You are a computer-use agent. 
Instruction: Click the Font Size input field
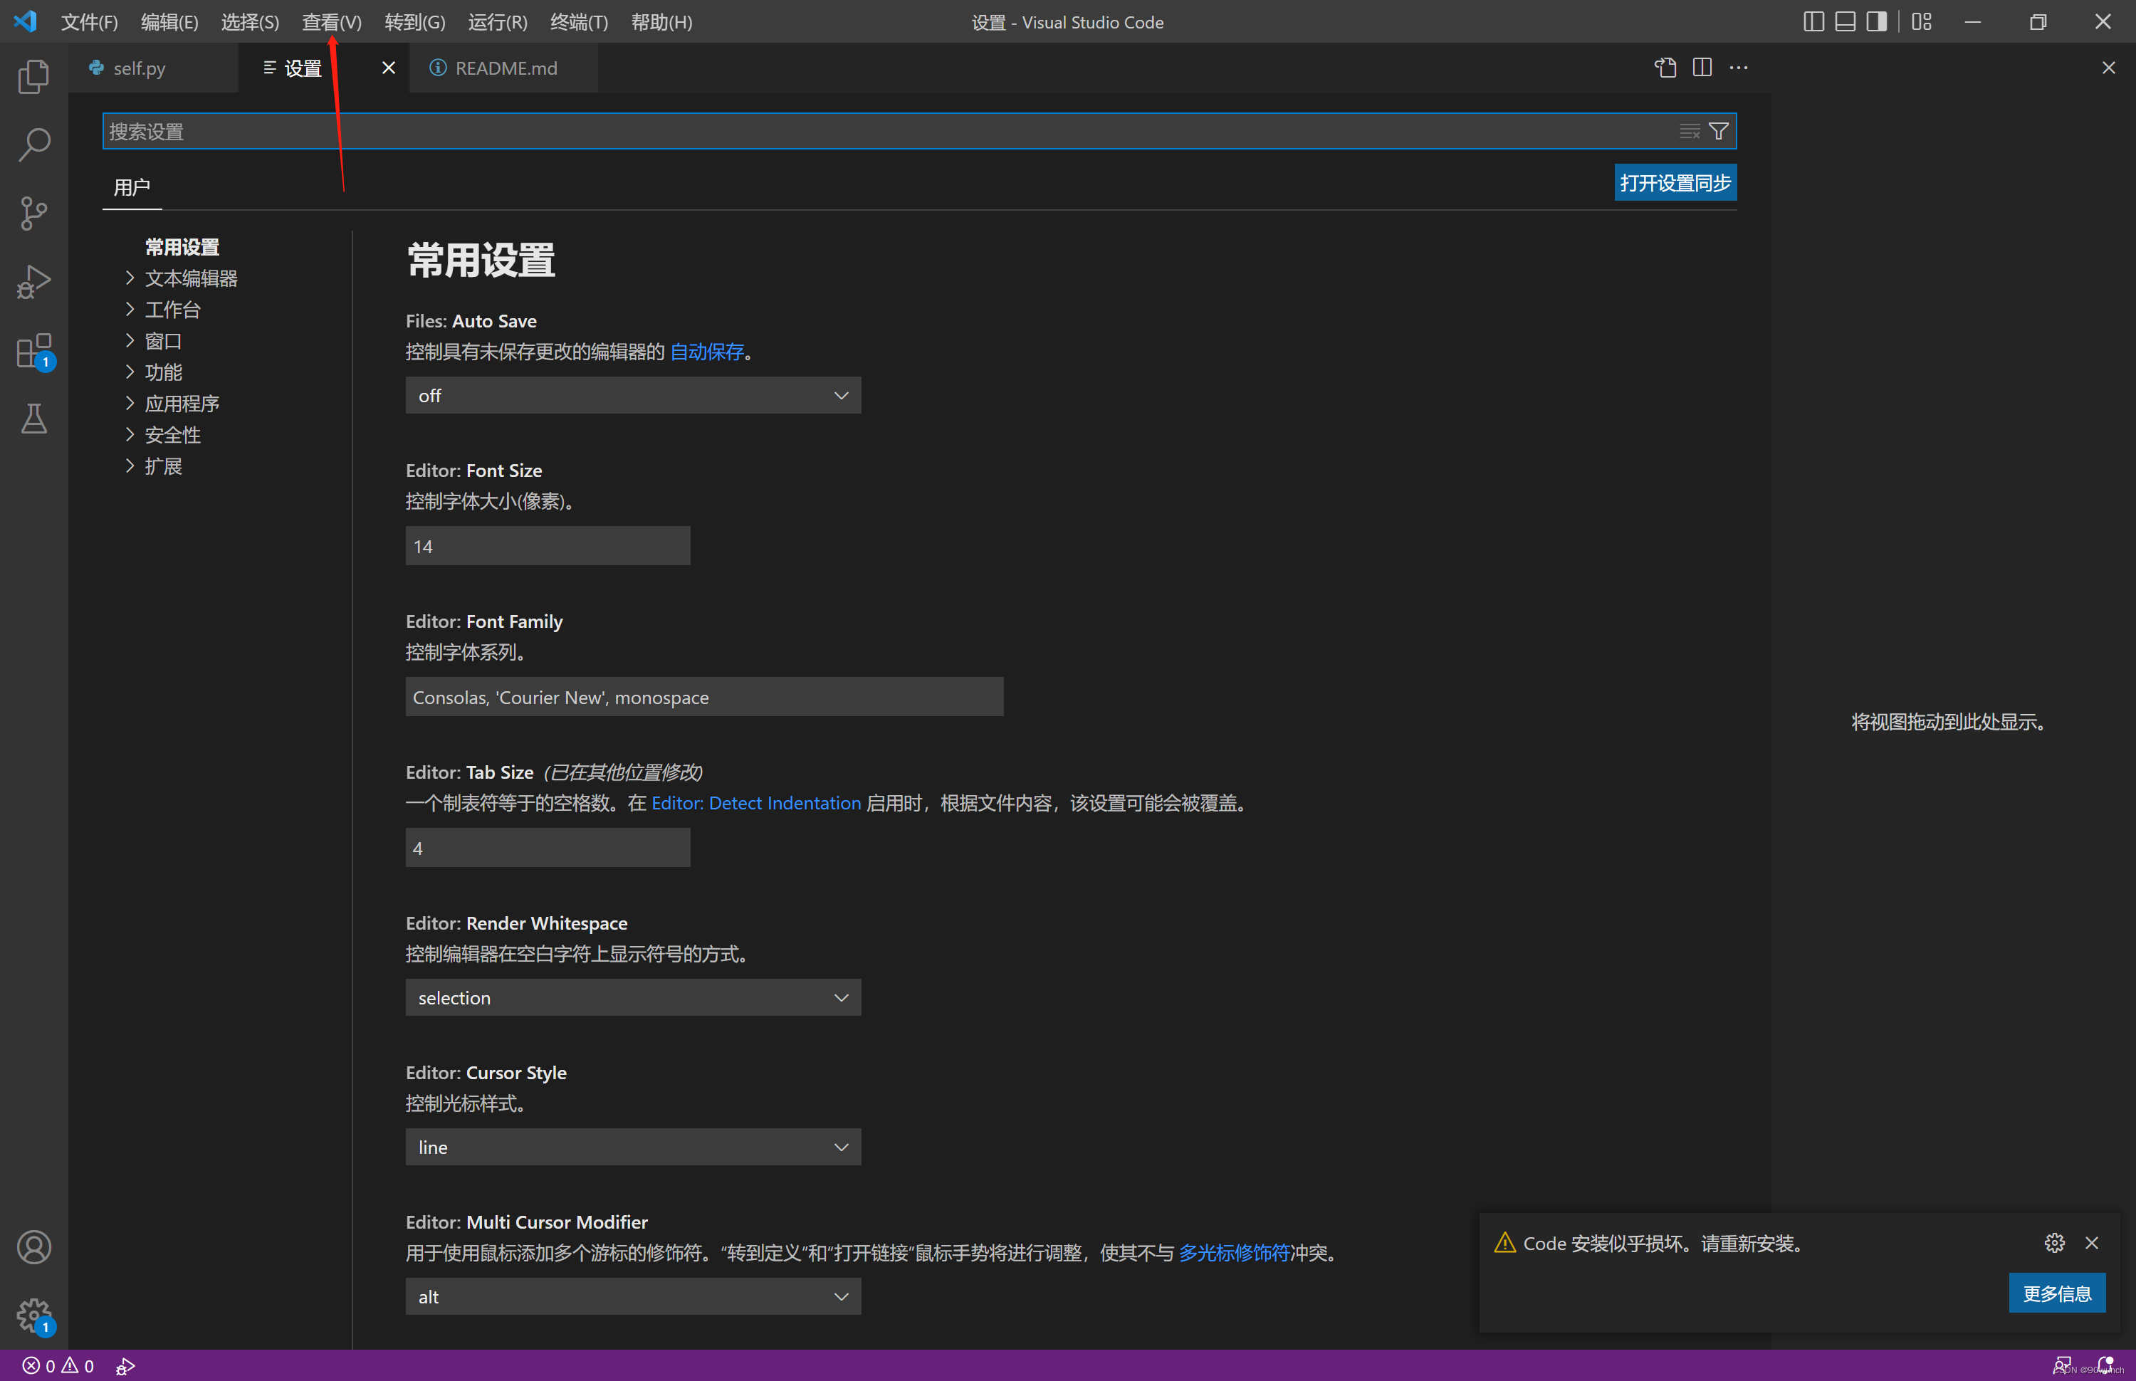coord(547,546)
